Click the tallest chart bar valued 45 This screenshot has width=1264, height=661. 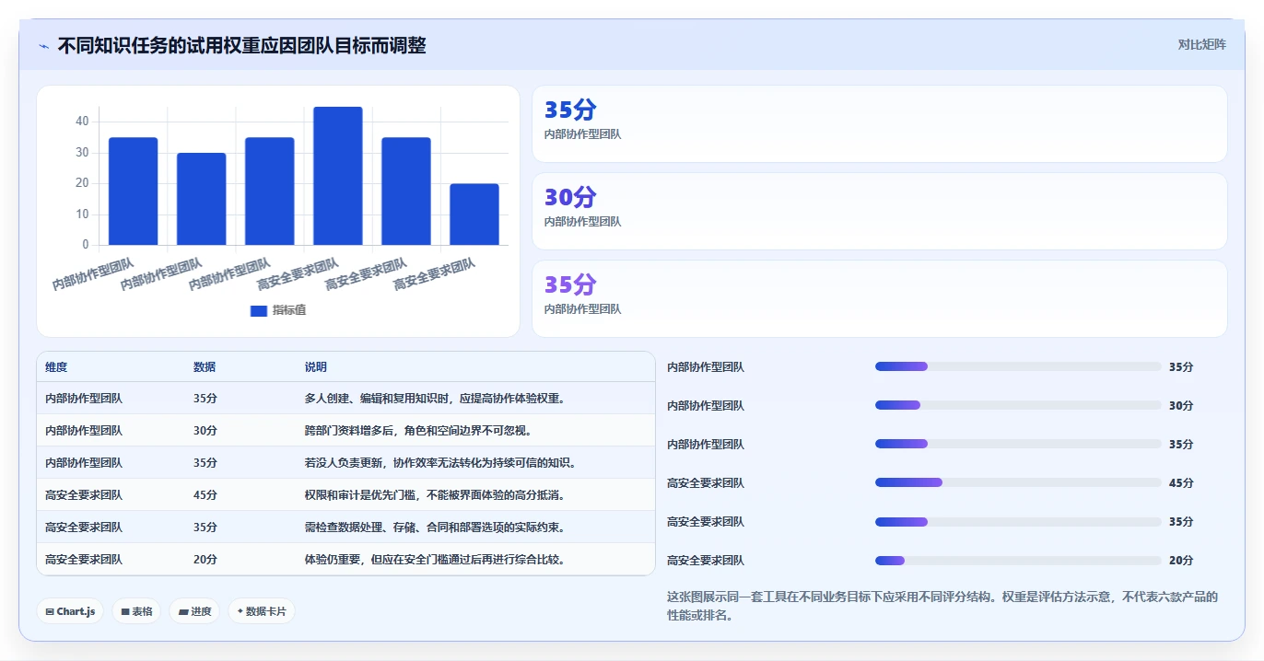point(338,176)
